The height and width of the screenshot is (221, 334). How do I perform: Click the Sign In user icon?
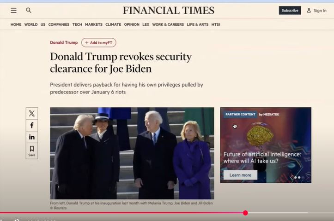coord(309,11)
